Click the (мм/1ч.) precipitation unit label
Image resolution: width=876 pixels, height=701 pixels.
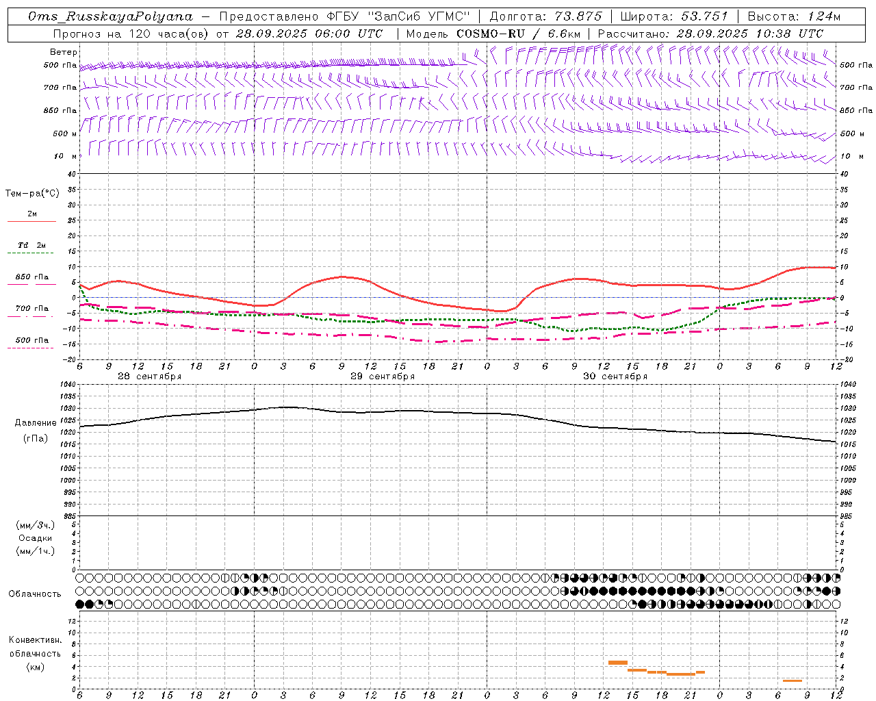tap(36, 551)
